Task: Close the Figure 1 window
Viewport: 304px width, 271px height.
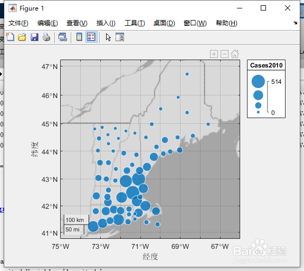Action: (288, 8)
